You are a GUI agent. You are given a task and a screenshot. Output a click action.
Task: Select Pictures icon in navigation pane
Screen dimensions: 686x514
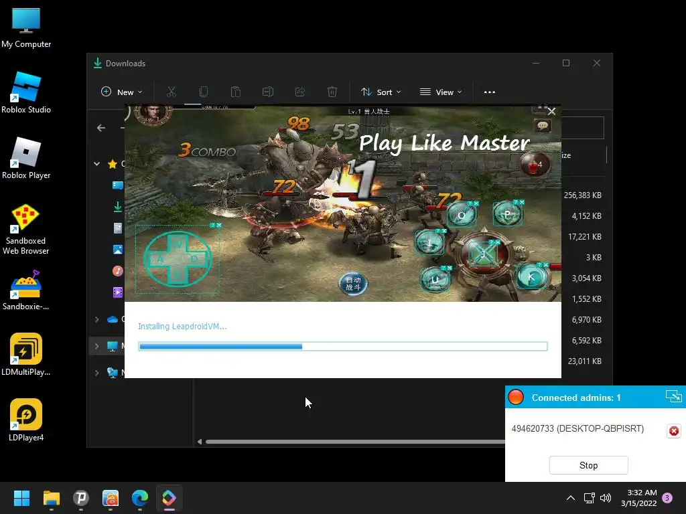118,250
